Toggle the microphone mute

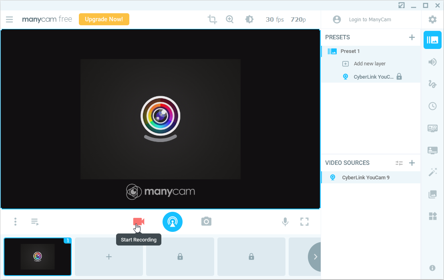click(285, 222)
